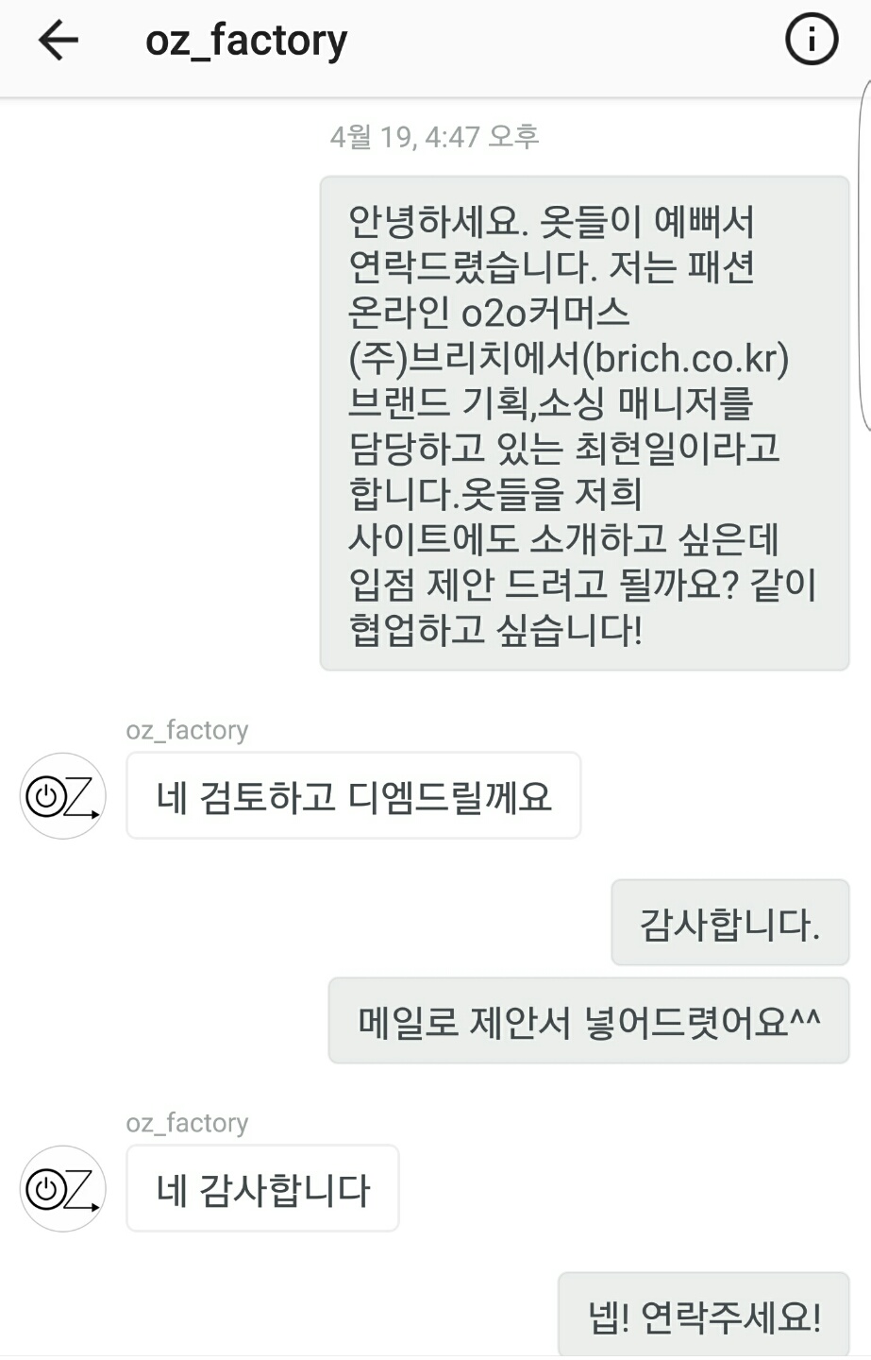Tap the OZ avatar beside '네 검토하고 디엠드릴께요'
871x1360 pixels.
tap(62, 796)
